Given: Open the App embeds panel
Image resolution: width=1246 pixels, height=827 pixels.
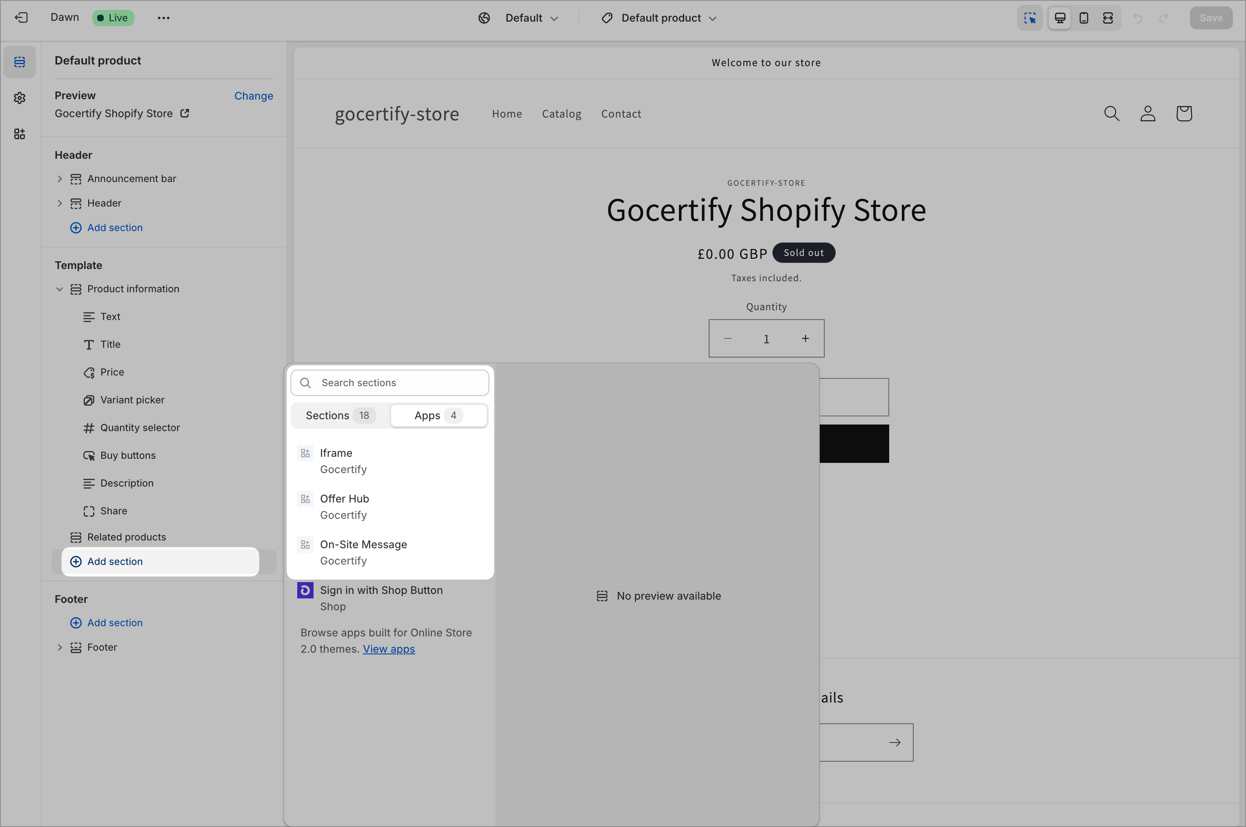Looking at the screenshot, I should tap(20, 134).
